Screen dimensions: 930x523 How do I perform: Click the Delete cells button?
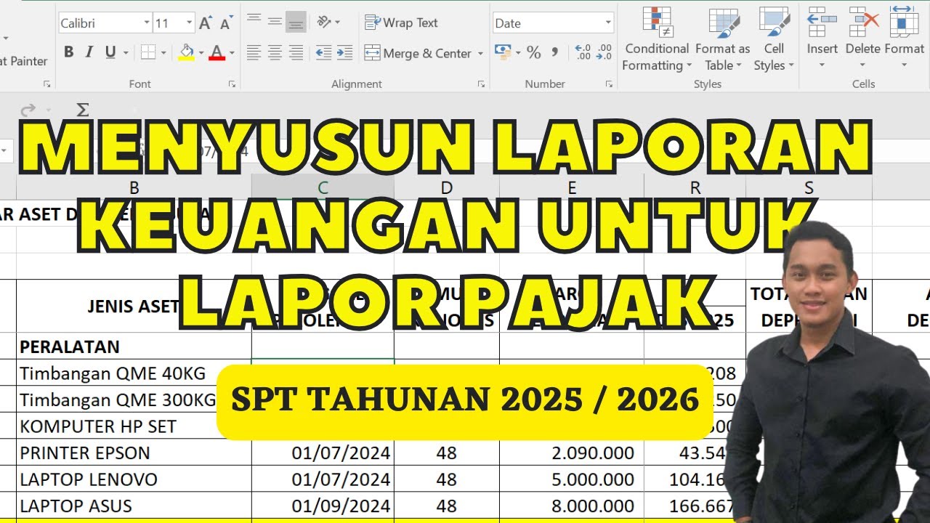click(x=863, y=39)
